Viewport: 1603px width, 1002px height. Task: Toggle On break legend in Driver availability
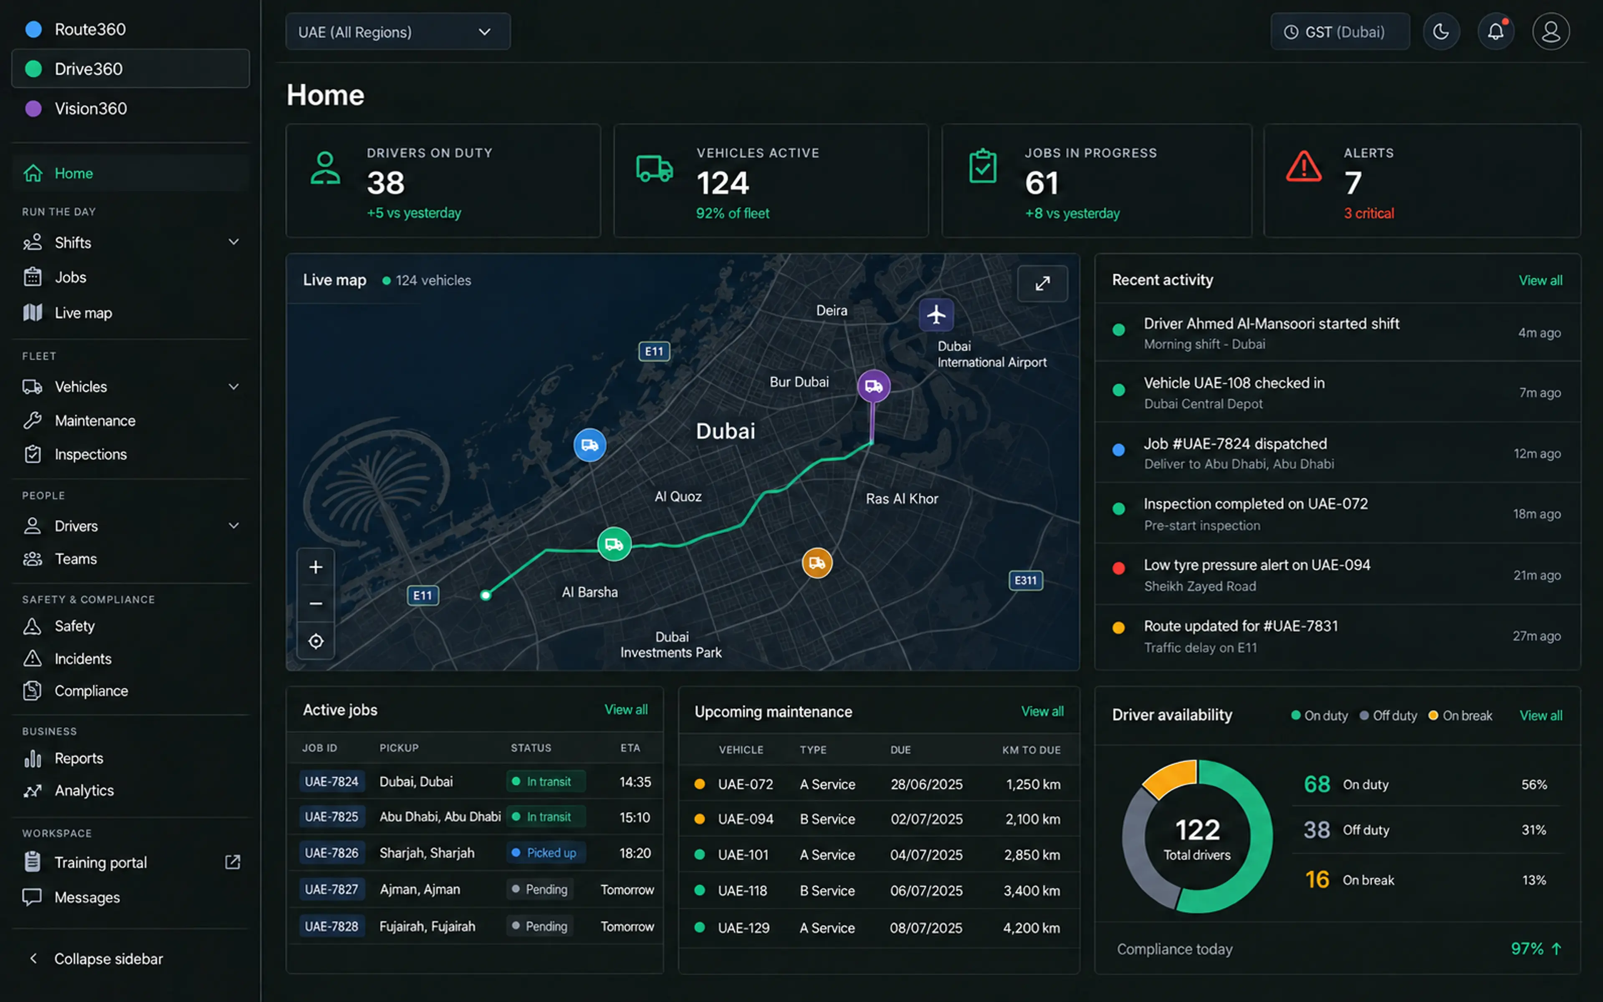click(x=1460, y=715)
